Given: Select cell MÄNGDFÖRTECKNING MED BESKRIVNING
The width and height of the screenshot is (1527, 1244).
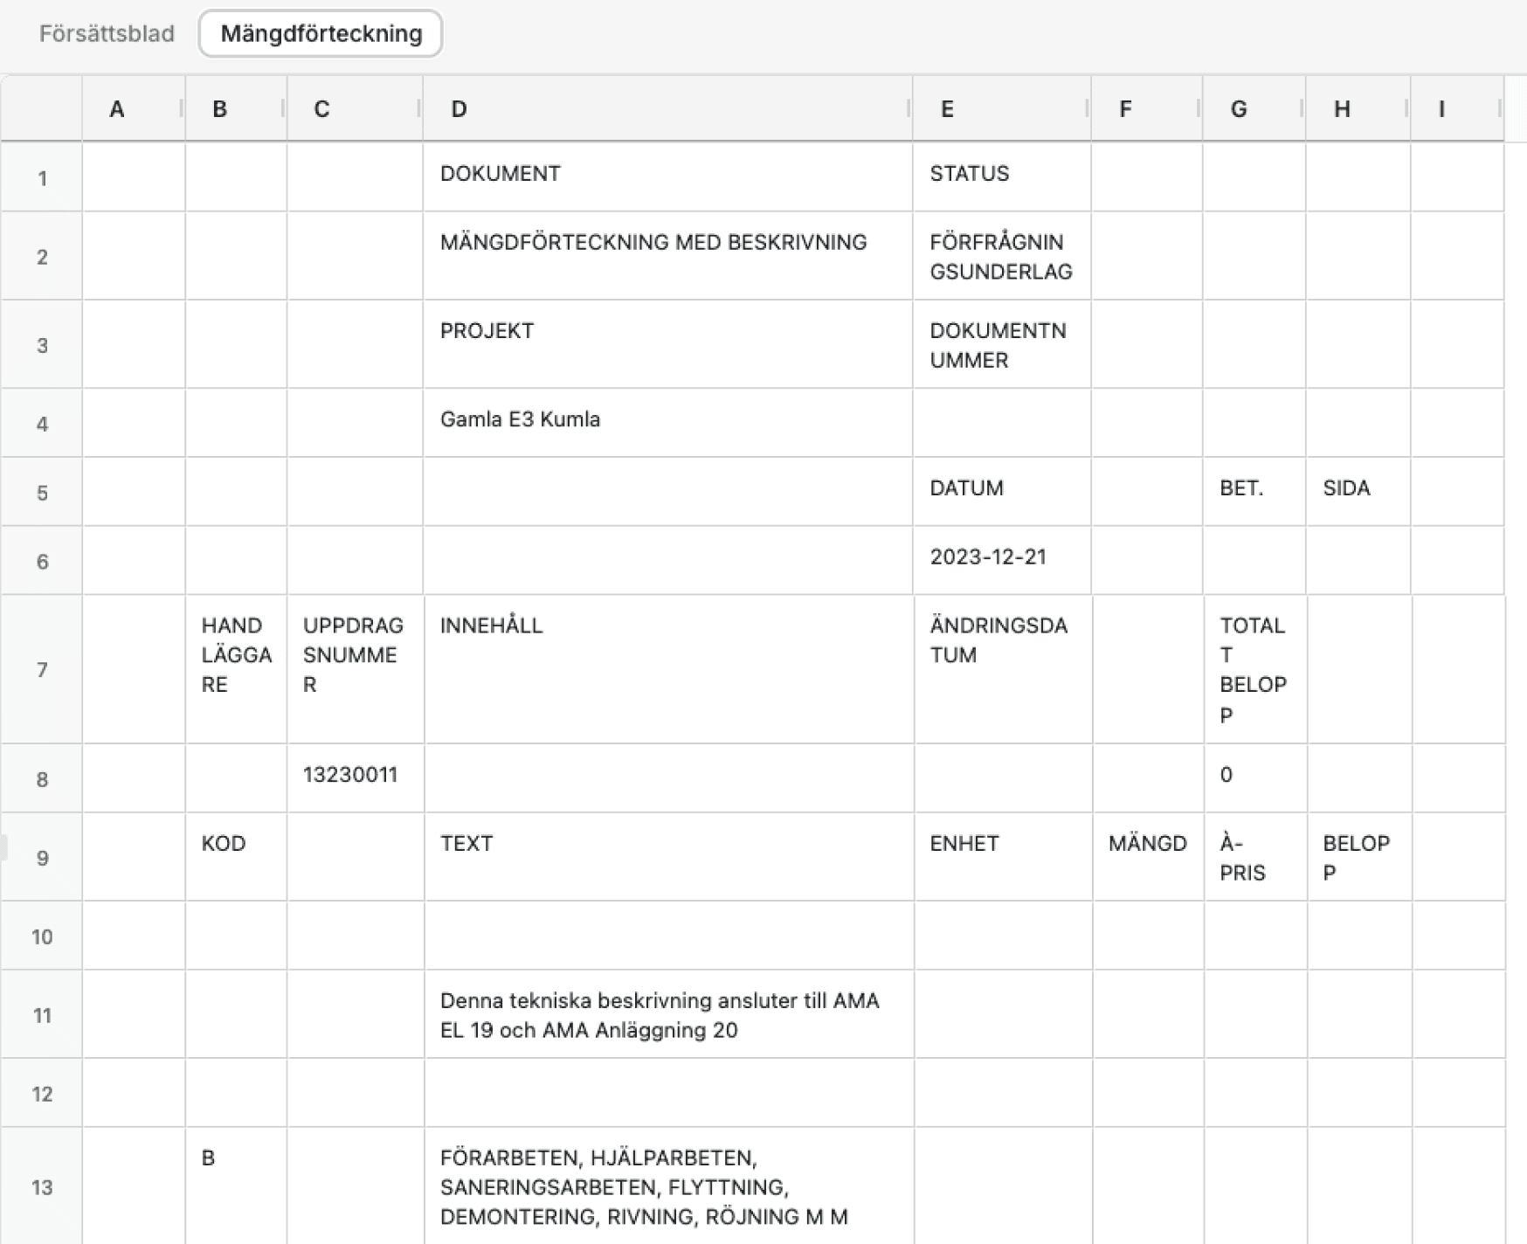Looking at the screenshot, I should [668, 256].
